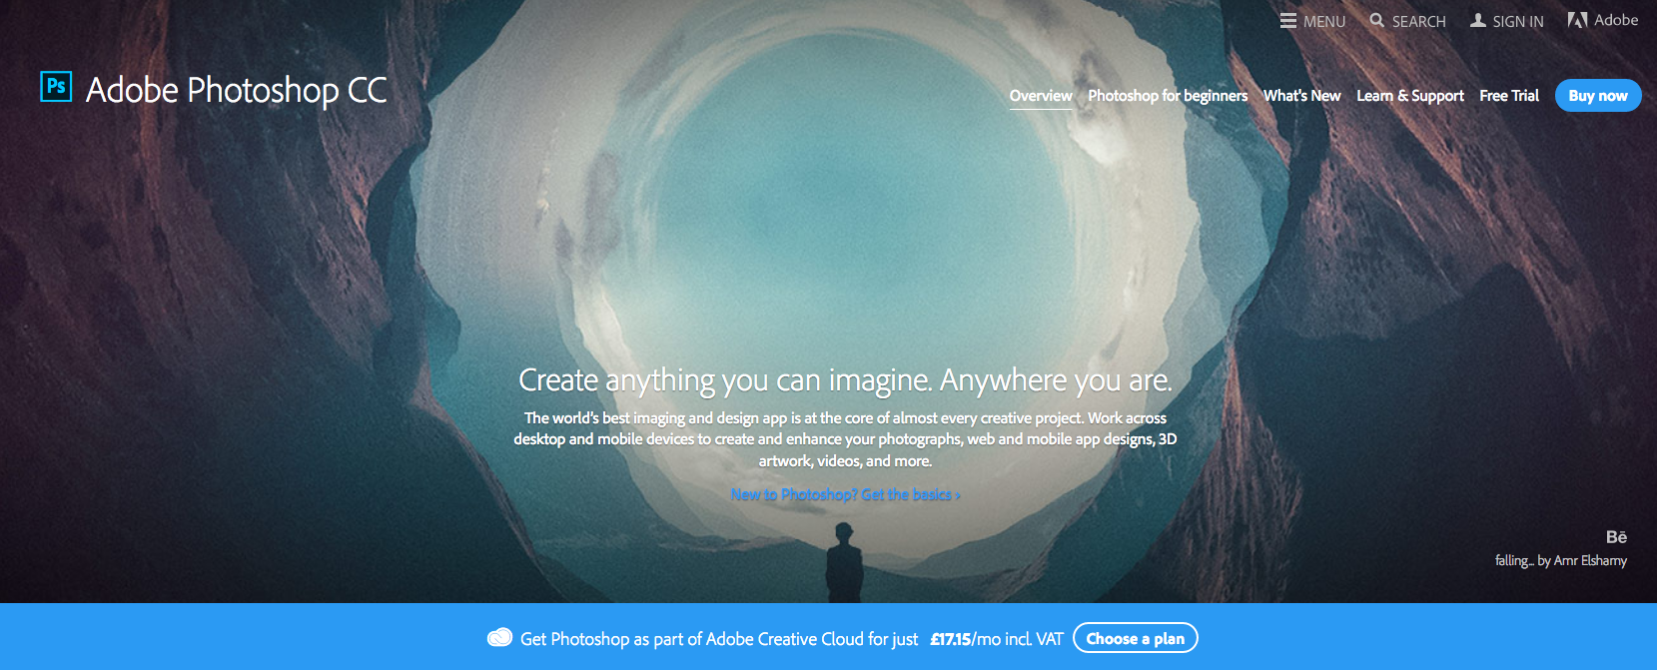Click the MENU text label
Image resolution: width=1657 pixels, height=670 pixels.
point(1324,21)
